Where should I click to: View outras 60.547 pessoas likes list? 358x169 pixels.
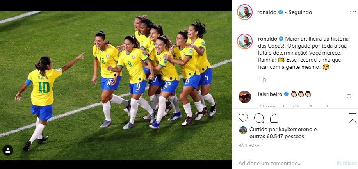pos(277,137)
